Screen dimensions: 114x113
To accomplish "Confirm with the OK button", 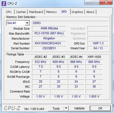I will coord(100,108).
